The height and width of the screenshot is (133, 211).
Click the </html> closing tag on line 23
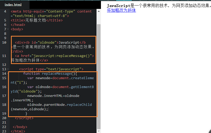(18, 131)
